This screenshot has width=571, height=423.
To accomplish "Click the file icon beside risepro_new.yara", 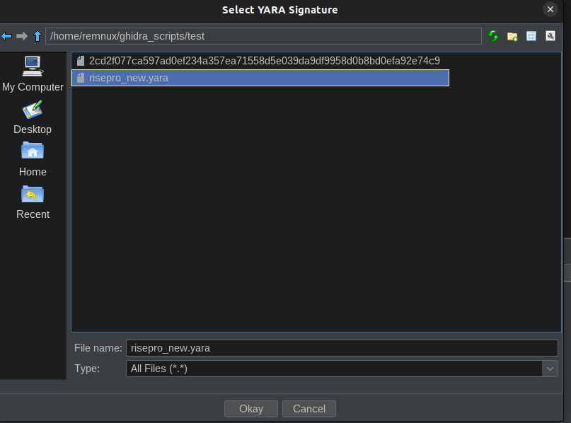I will pos(81,78).
